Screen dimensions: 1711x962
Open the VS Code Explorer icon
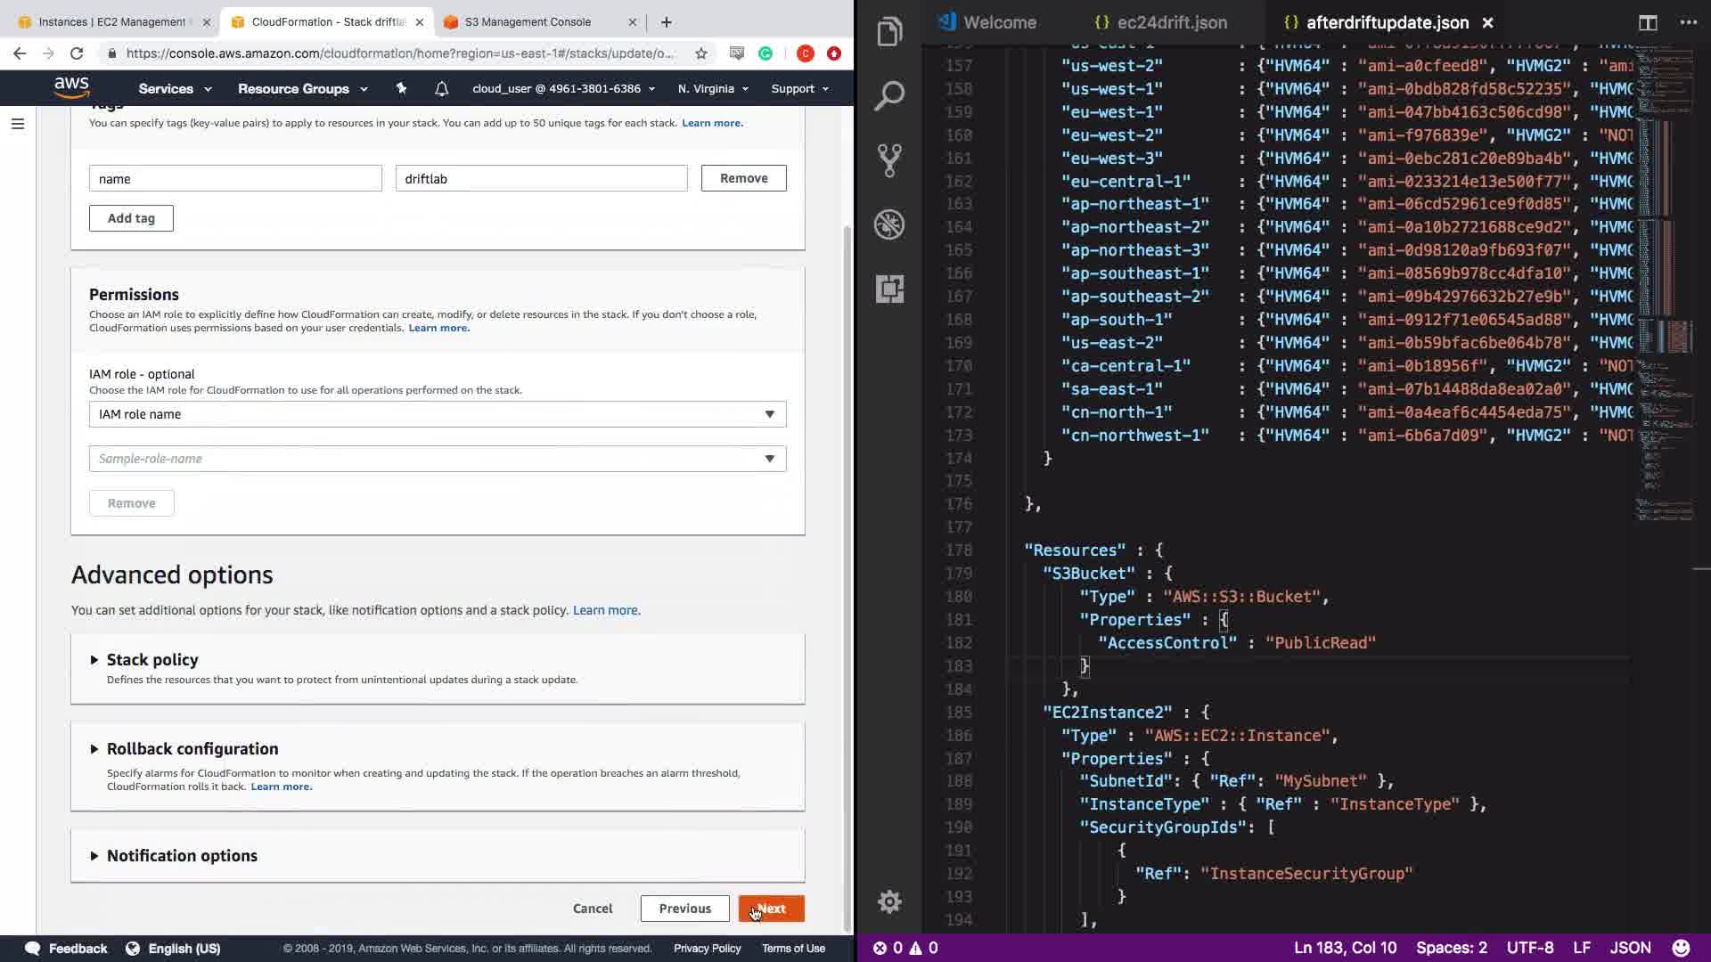889,33
